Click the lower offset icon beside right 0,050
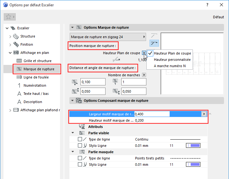 coord(116,91)
